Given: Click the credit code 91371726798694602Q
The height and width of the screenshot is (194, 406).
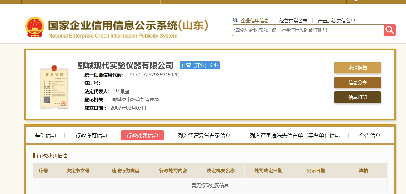Looking at the screenshot, I should (154, 75).
